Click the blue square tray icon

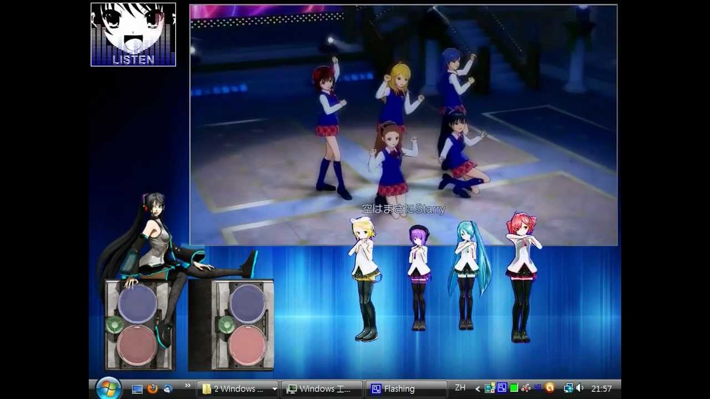tap(502, 388)
